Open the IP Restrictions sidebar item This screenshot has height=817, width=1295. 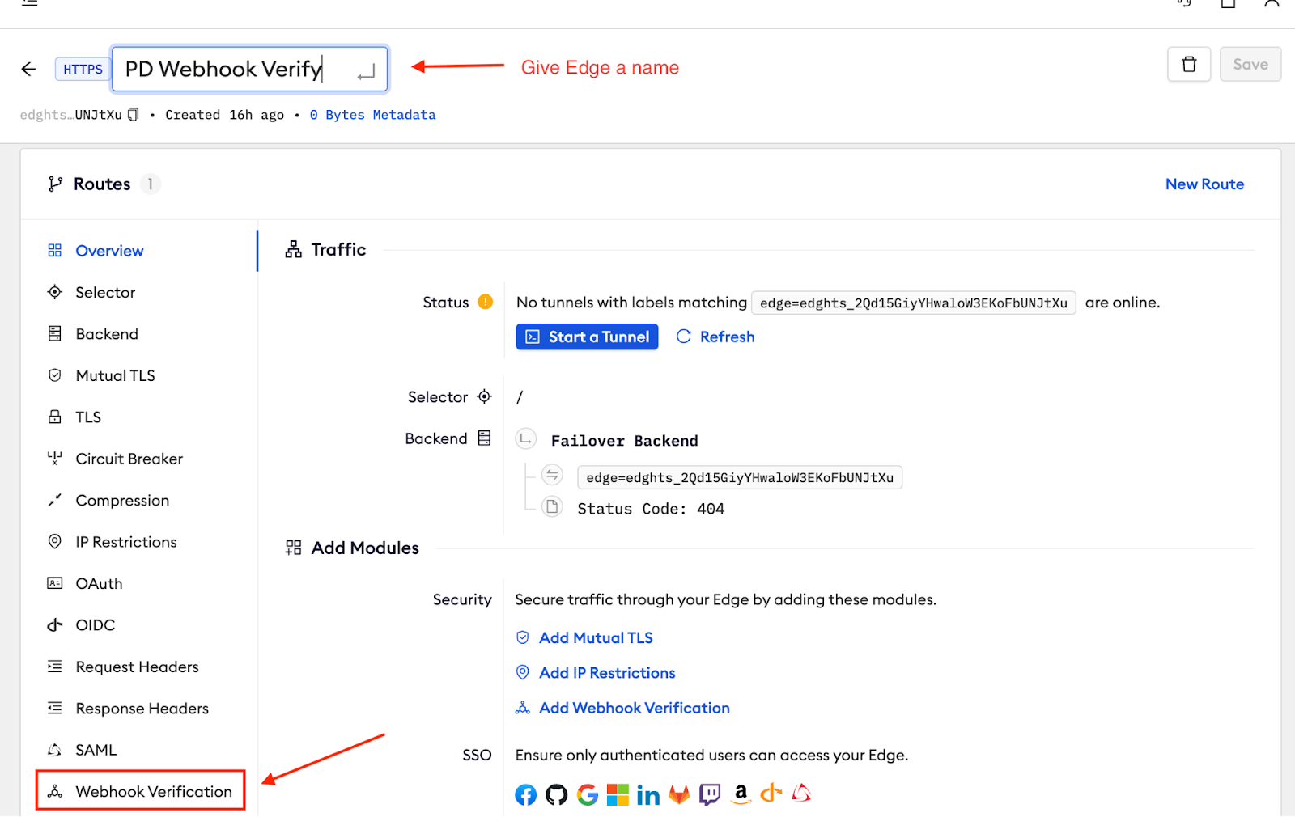(x=125, y=542)
